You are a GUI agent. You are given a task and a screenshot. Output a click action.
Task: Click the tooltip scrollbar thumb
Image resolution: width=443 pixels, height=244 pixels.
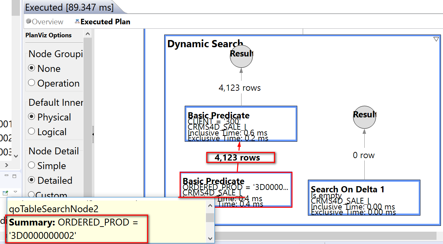[210, 218]
